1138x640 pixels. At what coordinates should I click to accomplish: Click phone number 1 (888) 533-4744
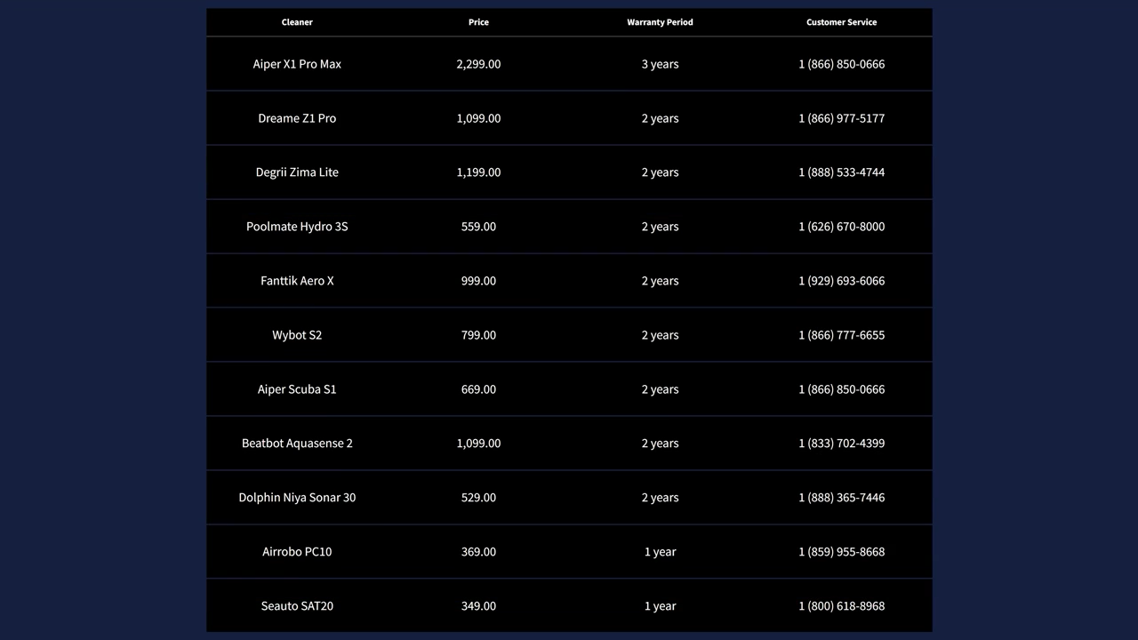click(841, 172)
